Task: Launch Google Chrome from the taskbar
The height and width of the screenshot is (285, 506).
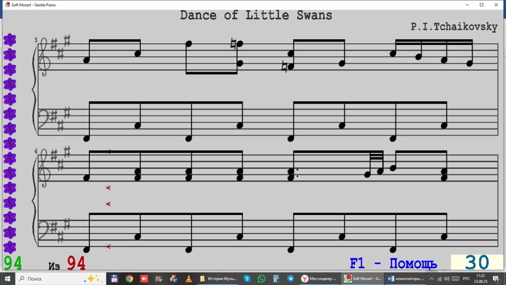Action: (x=129, y=279)
